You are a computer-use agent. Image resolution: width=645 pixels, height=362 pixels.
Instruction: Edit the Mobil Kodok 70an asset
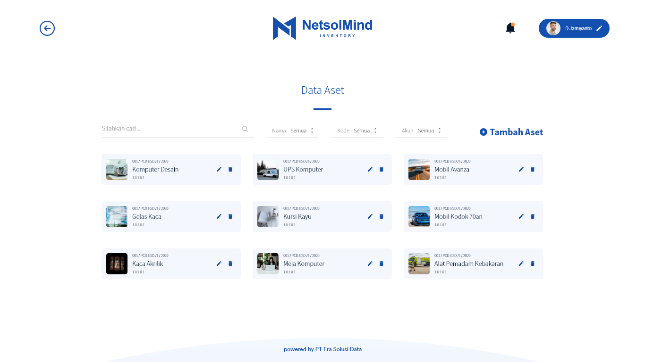tap(521, 216)
